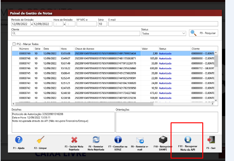The height and width of the screenshot is (161, 234).
Task: Open F1 - Ajuda help icon
Action: [19, 140]
